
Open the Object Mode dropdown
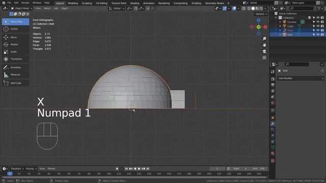pyautogui.click(x=21, y=9)
